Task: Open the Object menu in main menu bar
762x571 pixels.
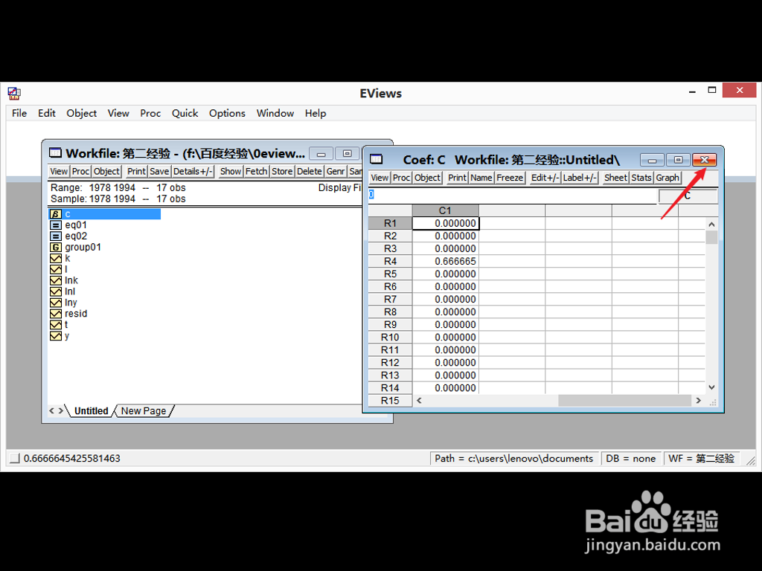Action: (x=82, y=113)
